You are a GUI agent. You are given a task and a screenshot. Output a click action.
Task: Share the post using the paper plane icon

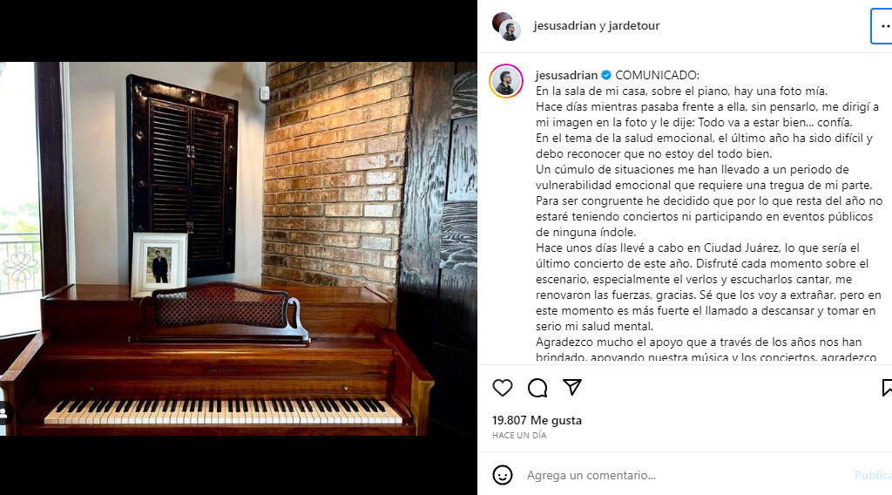click(572, 388)
